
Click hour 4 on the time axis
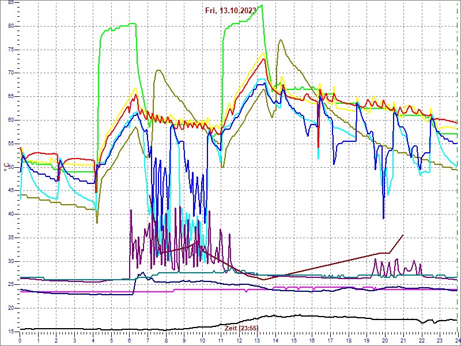point(93,340)
